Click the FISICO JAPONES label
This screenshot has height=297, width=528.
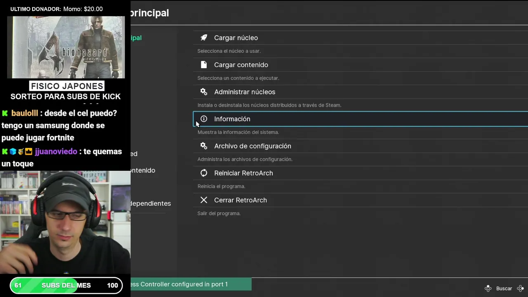pos(66,86)
